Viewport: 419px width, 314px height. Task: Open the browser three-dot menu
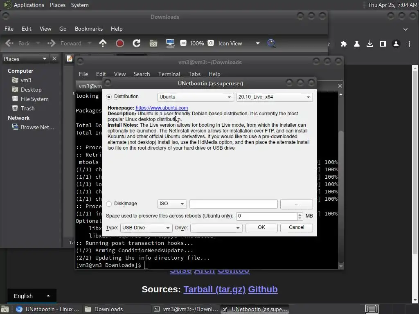pos(409,44)
